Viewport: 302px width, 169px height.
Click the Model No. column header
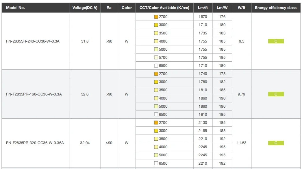[x=15, y=8]
